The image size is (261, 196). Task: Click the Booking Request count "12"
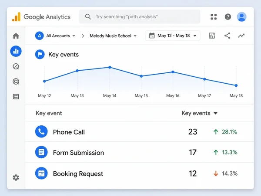(x=193, y=173)
